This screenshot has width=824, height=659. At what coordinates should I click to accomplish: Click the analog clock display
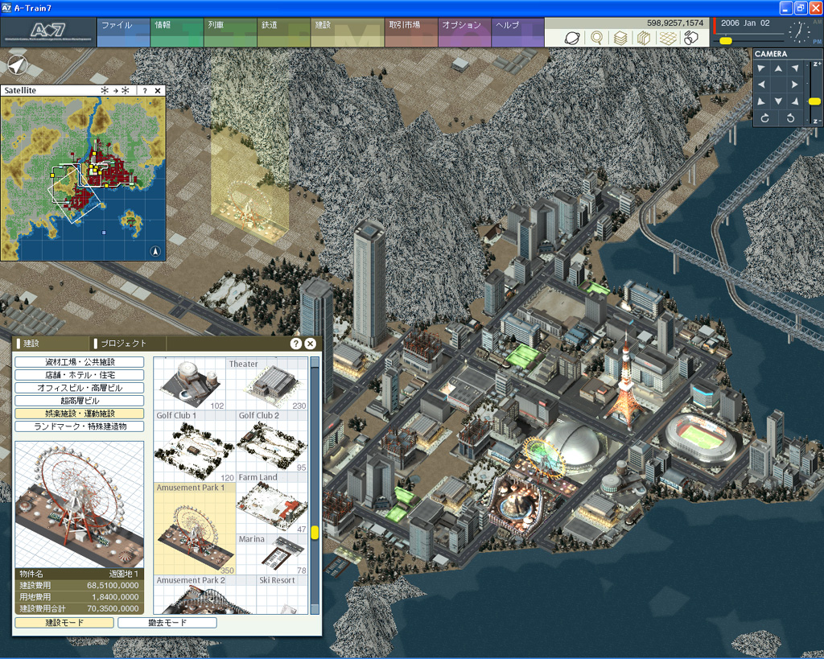[801, 32]
